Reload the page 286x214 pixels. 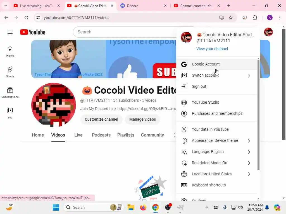(26, 18)
